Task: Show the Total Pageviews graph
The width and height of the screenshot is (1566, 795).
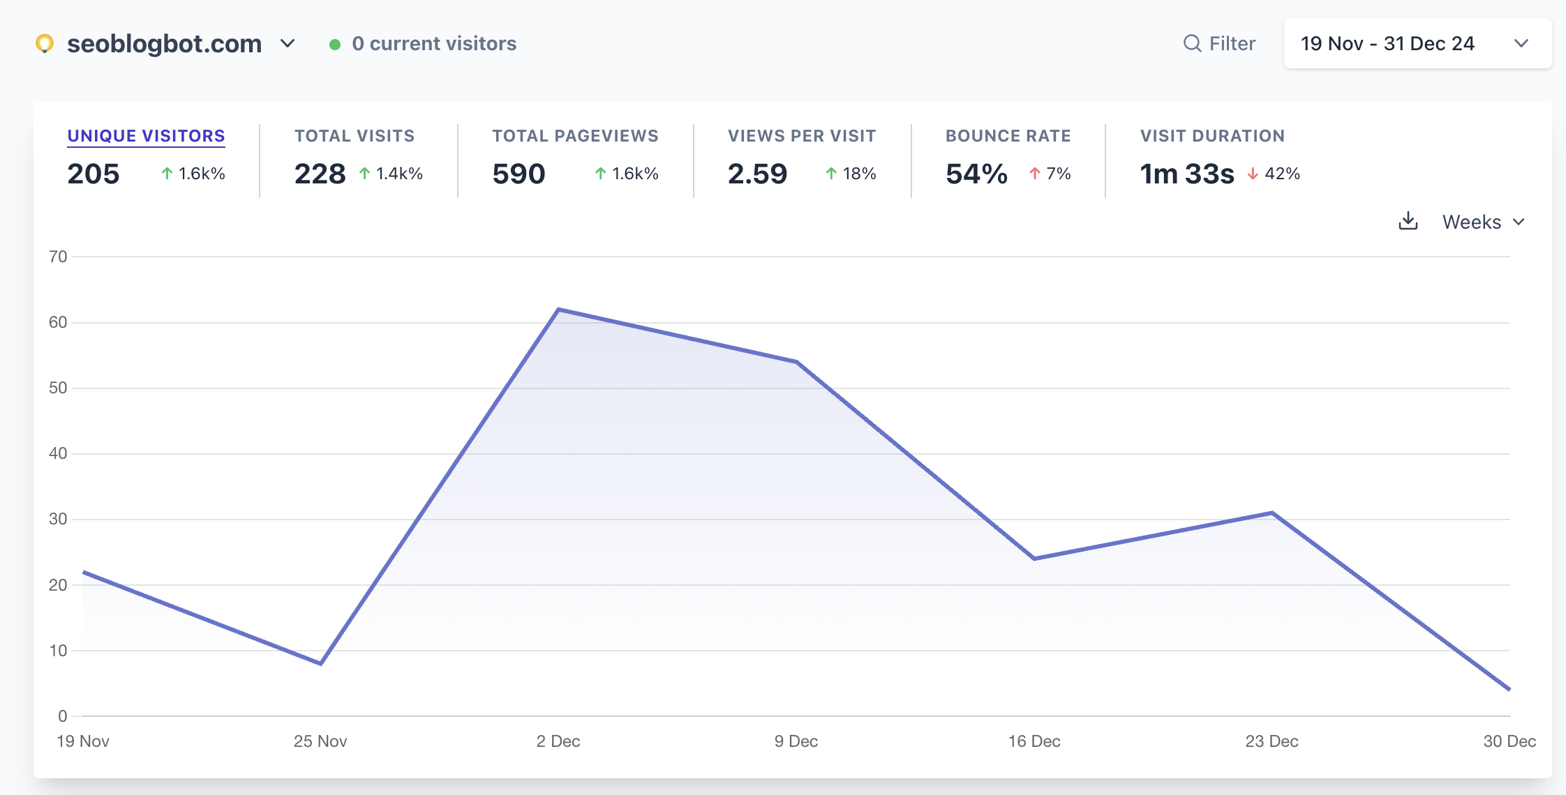Action: click(x=574, y=136)
